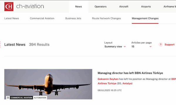Click the airplane article thumbnail image
Screen dimensions: 176x105
(x=48, y=84)
